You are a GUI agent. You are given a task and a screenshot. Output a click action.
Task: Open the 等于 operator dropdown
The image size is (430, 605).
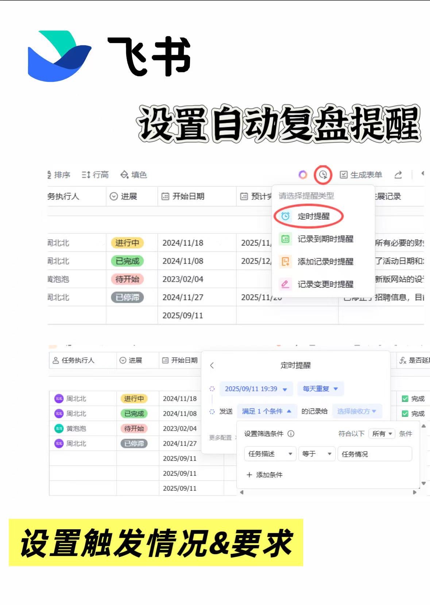click(x=316, y=454)
